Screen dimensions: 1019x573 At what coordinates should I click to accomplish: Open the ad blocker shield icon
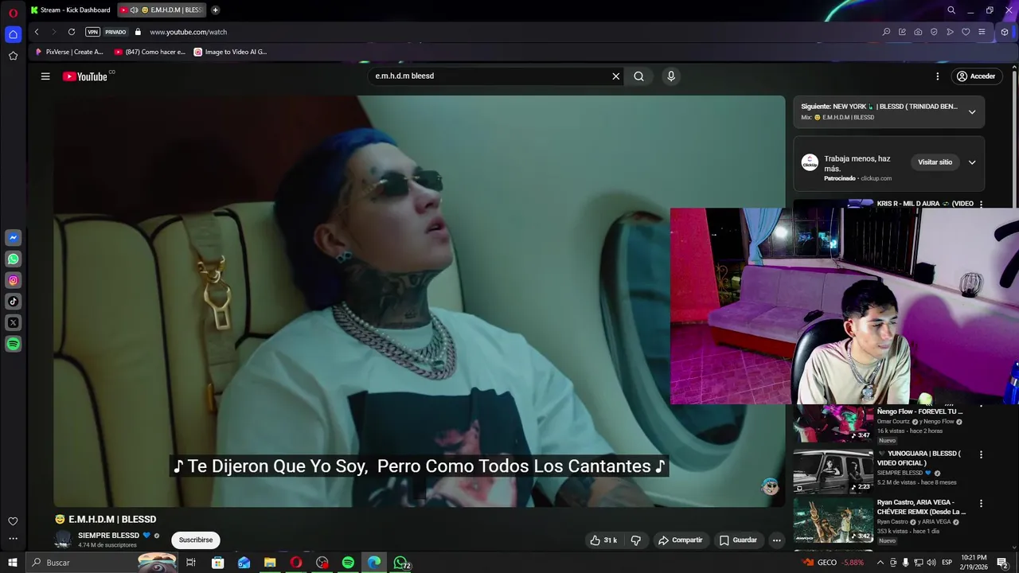934,32
